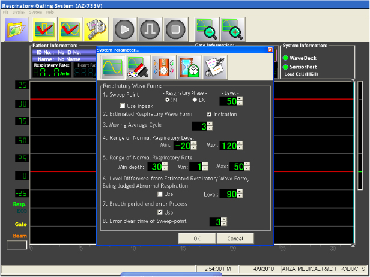370x277 pixels.
Task: Click the Moving Average Cycle spinner arrows
Action: pos(210,126)
